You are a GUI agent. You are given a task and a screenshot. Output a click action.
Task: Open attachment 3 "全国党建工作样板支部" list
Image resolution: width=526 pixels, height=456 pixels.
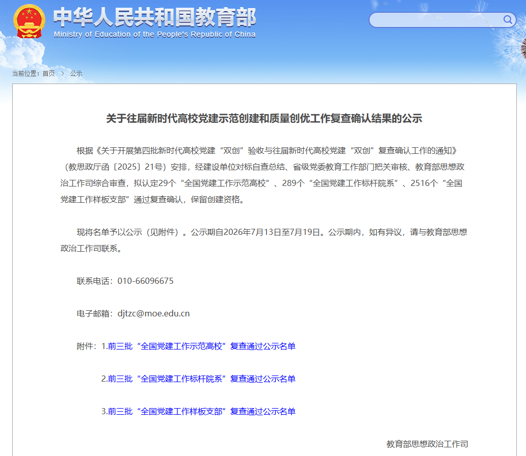click(x=202, y=411)
